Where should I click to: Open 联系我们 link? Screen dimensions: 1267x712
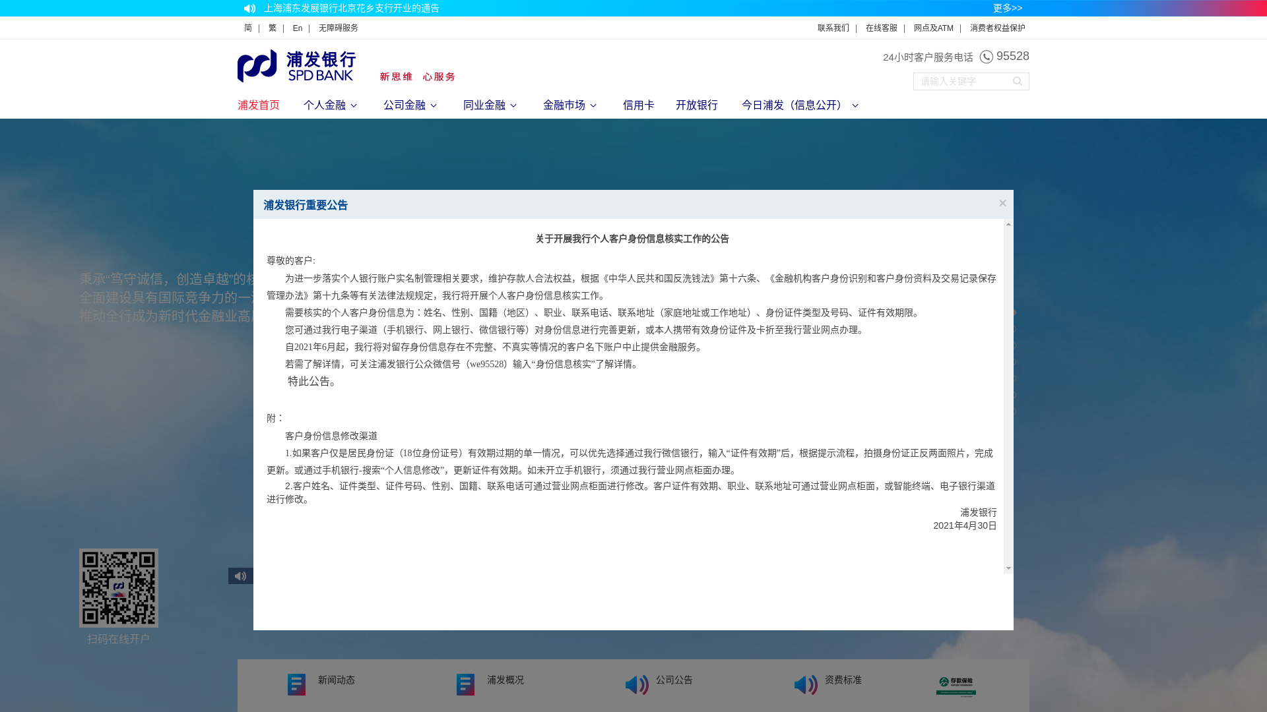coord(833,28)
